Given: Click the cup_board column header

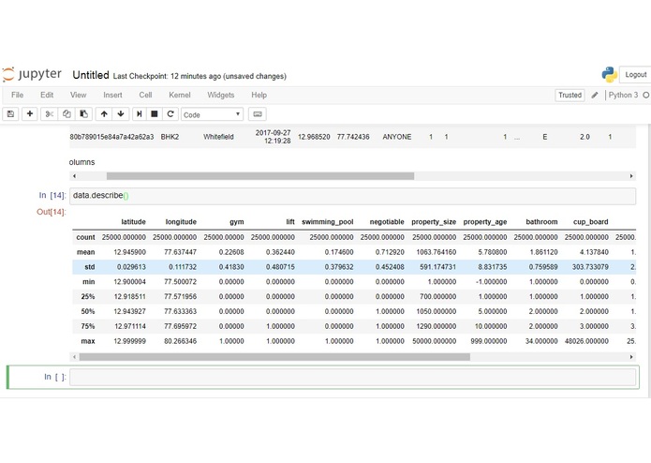Looking at the screenshot, I should 590,222.
